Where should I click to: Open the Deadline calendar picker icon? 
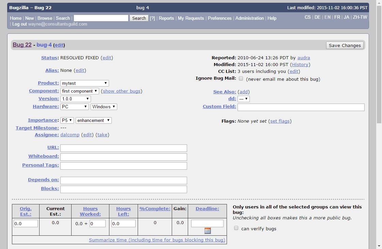click(208, 231)
